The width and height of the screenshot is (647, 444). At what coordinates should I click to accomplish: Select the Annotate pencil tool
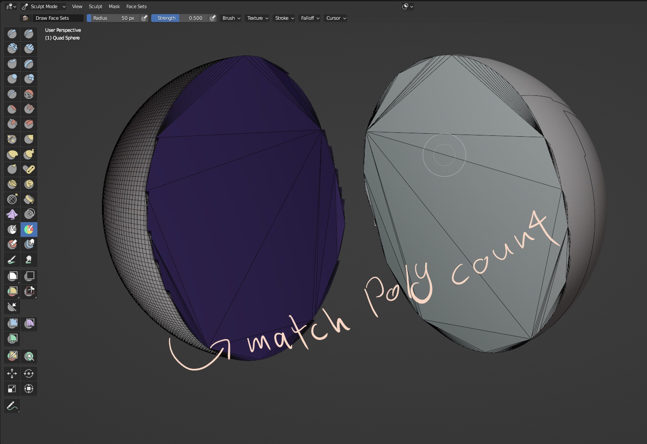click(12, 406)
